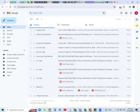Image resolution: width=140 pixels, height=112 pixels.
Task: Show search options filter icon
Action: [x=104, y=13]
